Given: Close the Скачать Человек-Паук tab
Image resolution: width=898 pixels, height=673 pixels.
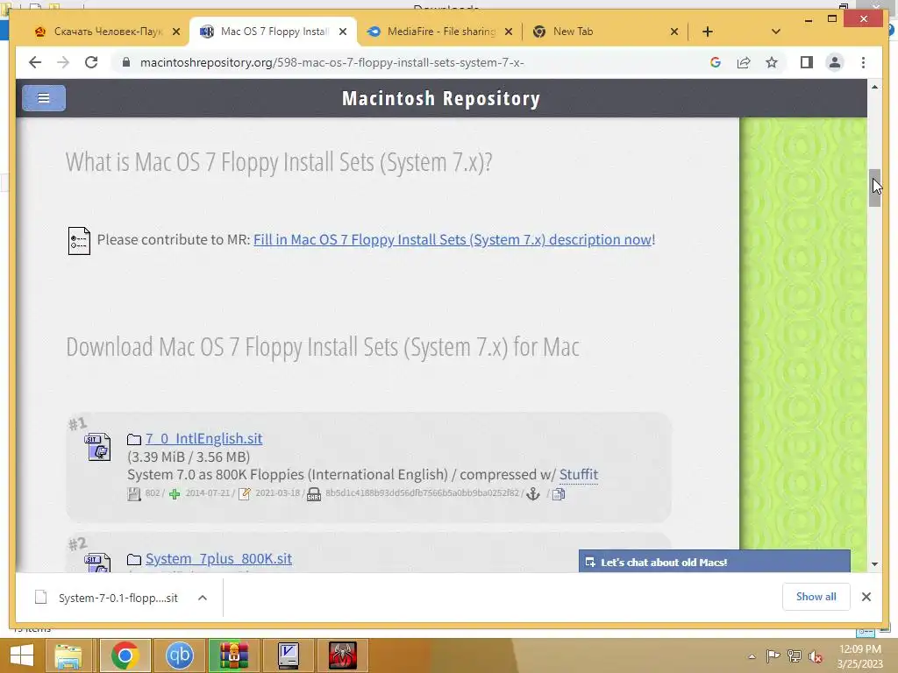Looking at the screenshot, I should pyautogui.click(x=176, y=32).
